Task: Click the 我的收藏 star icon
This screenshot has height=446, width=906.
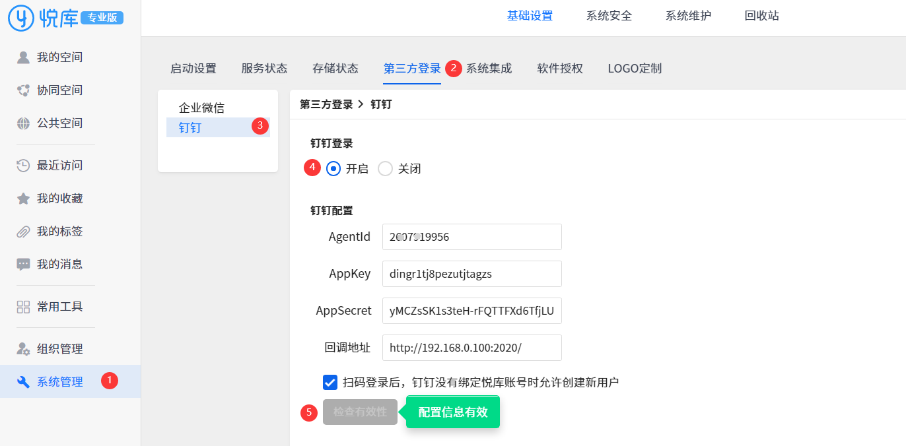Action: 23,199
